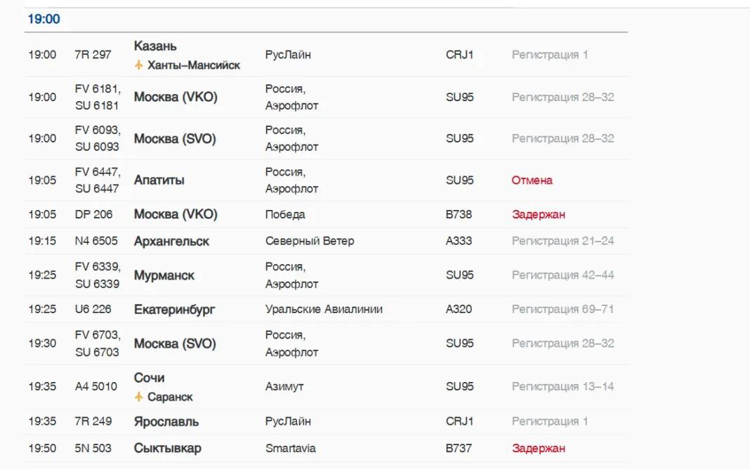Open the Казань destination of flight 7R 297

tap(155, 46)
